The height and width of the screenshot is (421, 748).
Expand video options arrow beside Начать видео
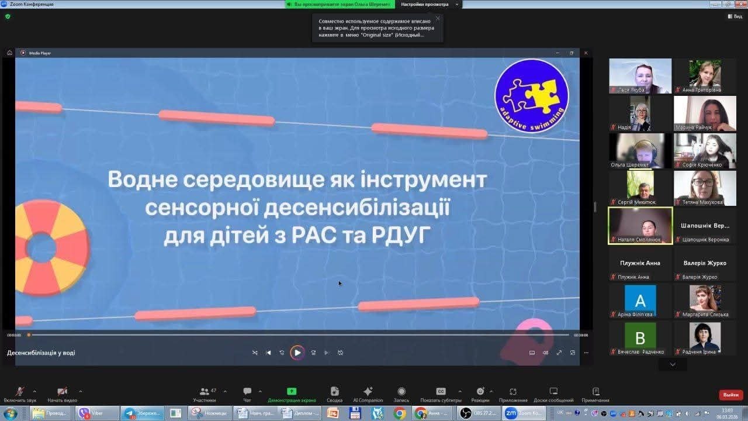pyautogui.click(x=80, y=391)
